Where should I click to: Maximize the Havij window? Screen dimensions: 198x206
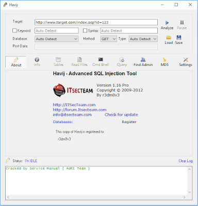176,5
